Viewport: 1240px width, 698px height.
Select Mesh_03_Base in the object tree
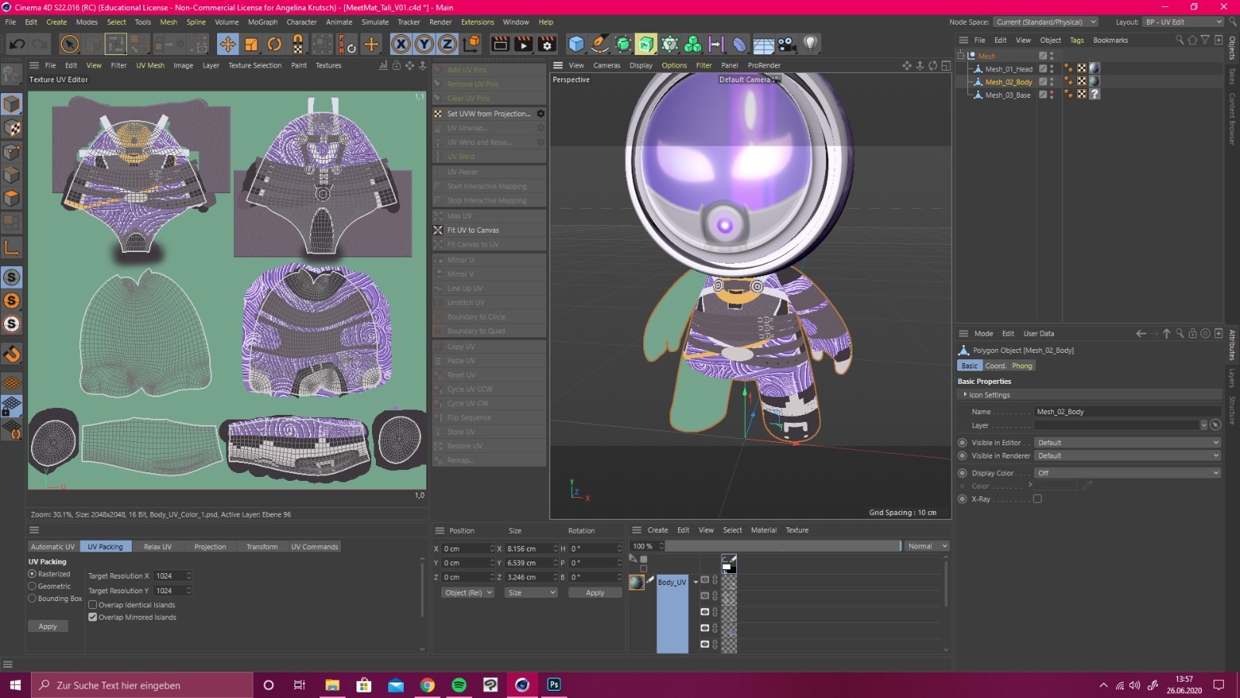coord(1007,95)
